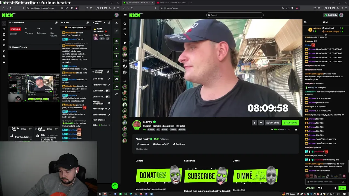
Task: Open the @novby8497 YouTube link
Action: click(x=161, y=144)
